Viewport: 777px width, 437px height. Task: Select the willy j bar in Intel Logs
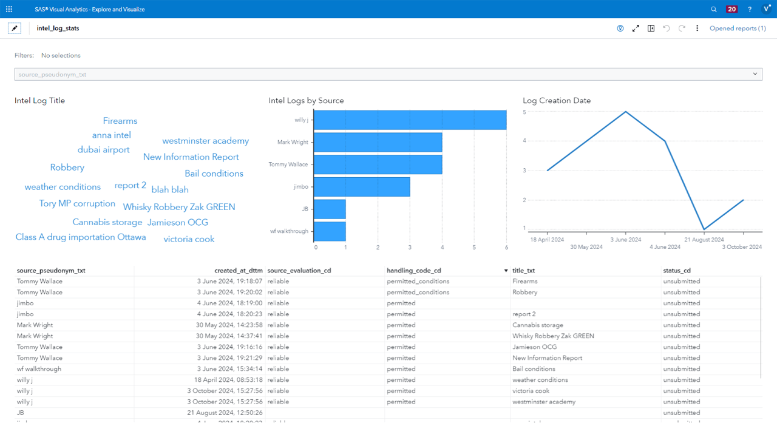coord(410,120)
